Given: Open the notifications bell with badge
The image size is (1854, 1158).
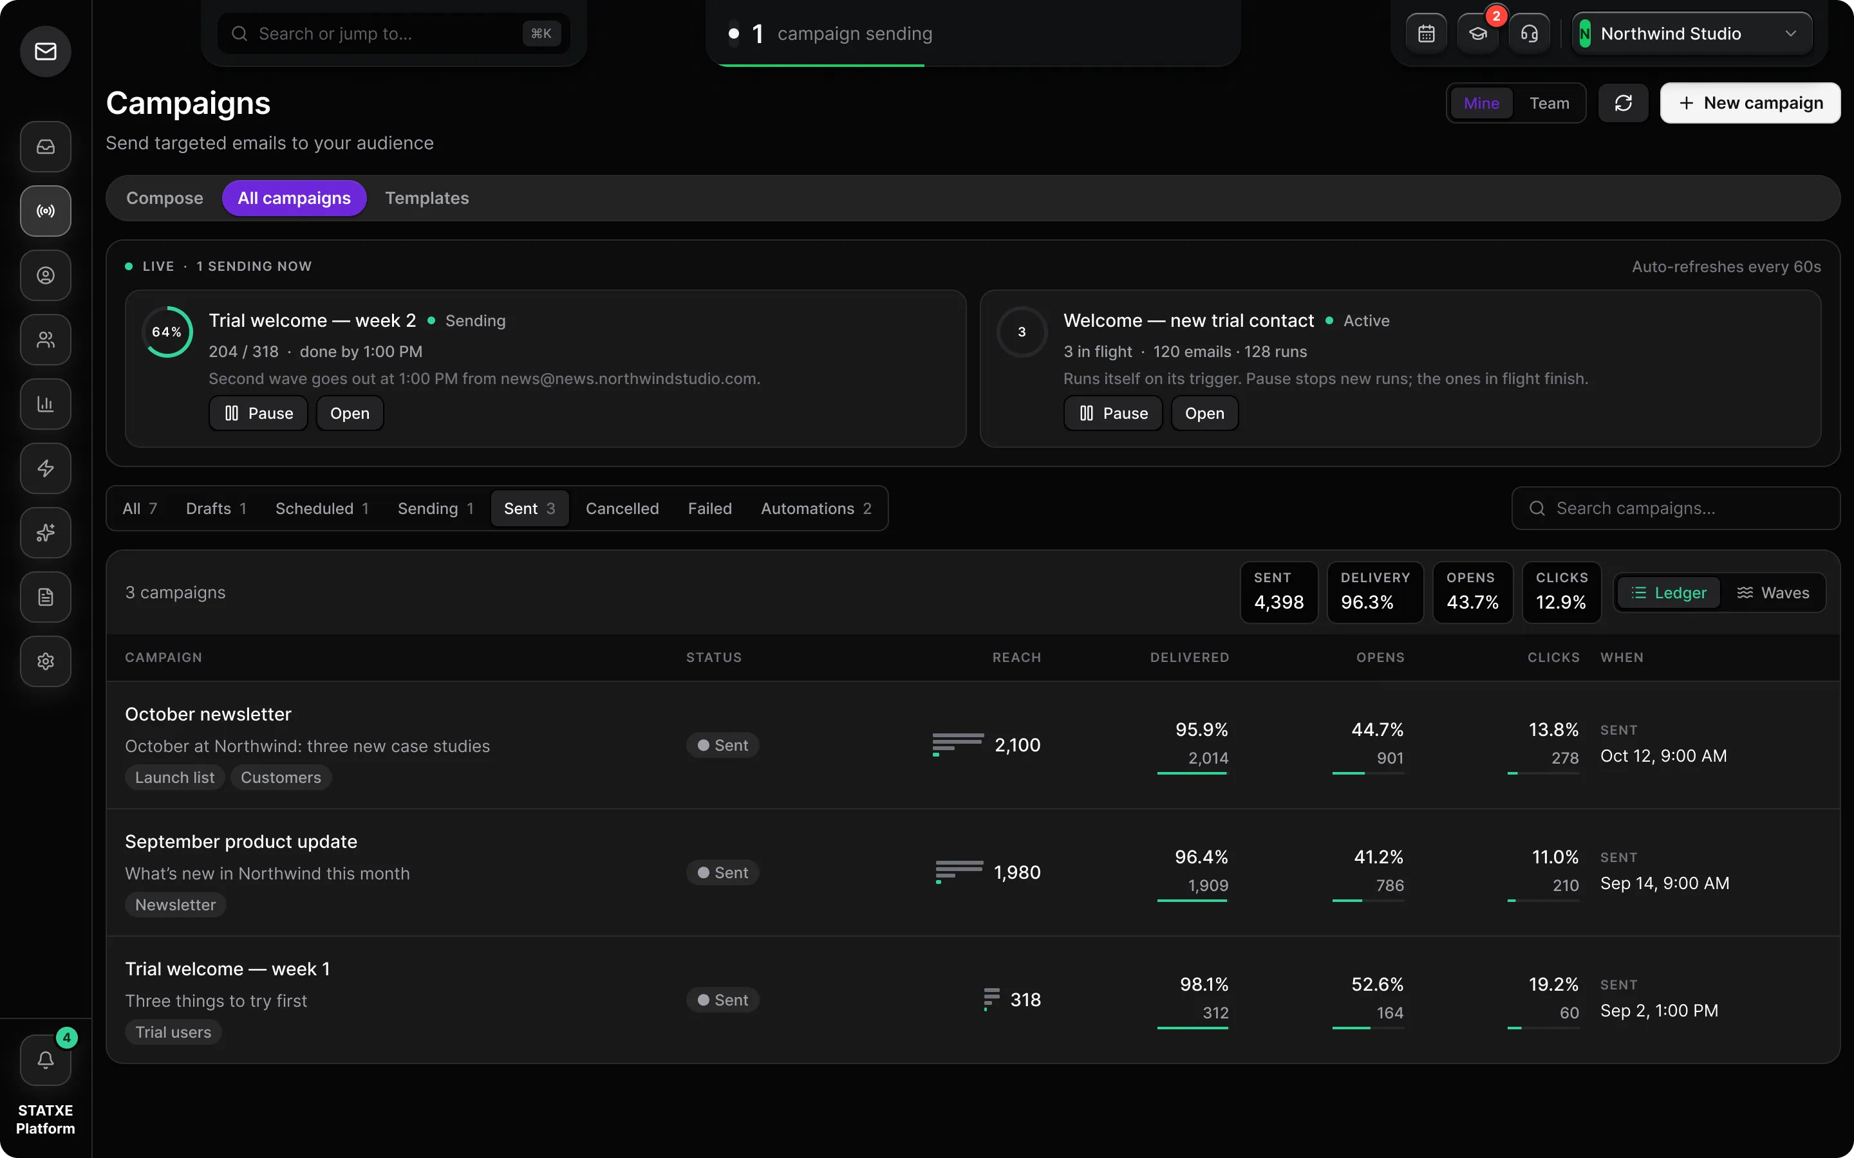Looking at the screenshot, I should point(46,1060).
